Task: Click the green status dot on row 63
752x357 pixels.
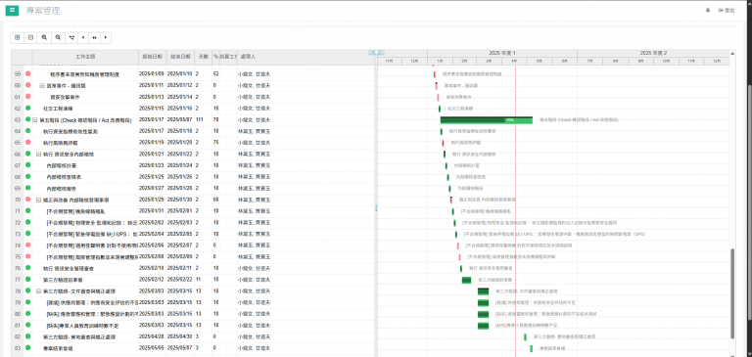Action: 27,119
